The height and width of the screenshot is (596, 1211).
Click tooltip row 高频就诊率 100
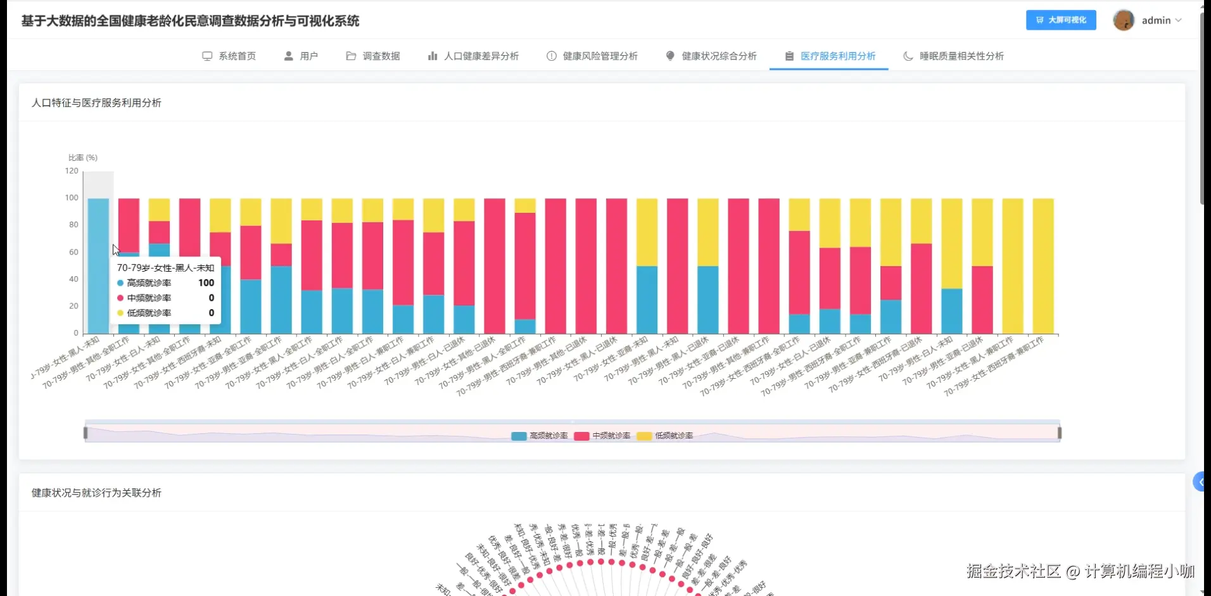tap(165, 283)
